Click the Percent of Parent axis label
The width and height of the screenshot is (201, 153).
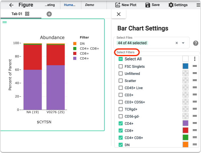click(x=10, y=75)
